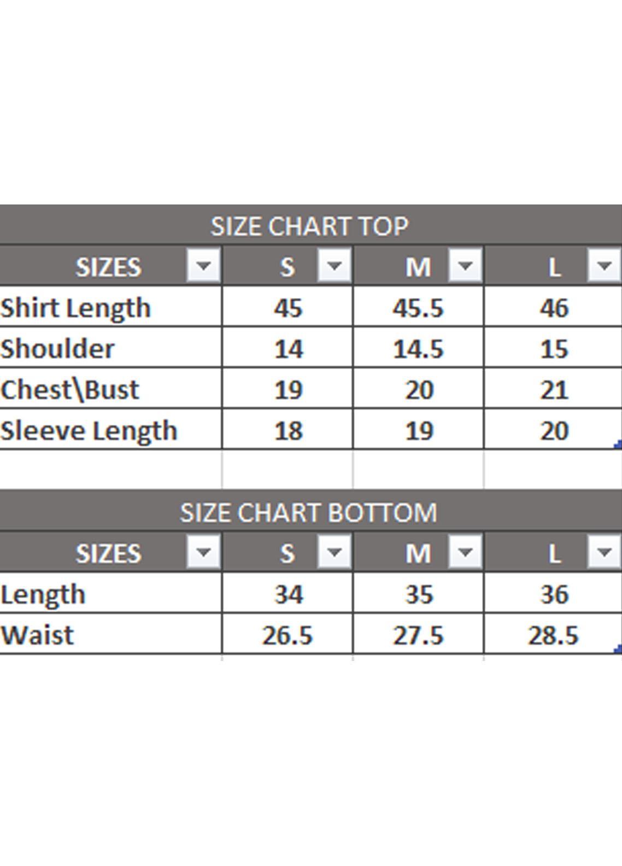Select the Sleeve Length row label
622x866 pixels.
point(89,430)
